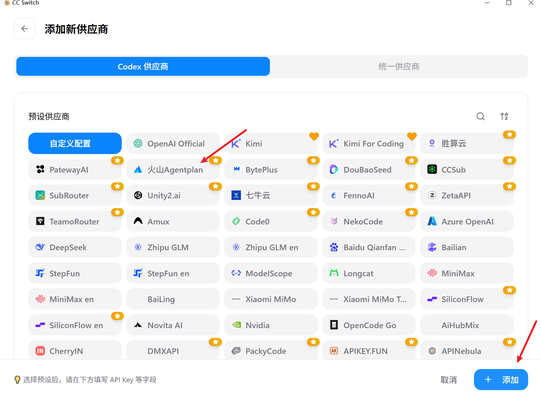
Task: Select Unity2.ai provider
Action: [x=173, y=195]
